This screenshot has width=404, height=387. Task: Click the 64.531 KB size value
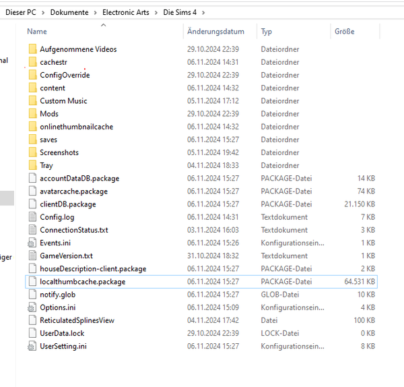360,281
